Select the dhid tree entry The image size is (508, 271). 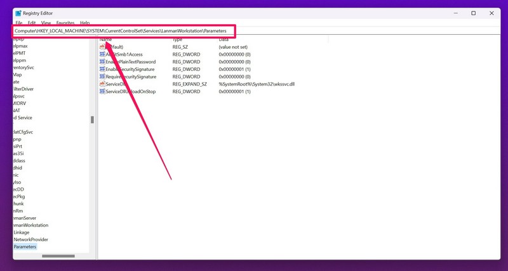pos(18,168)
